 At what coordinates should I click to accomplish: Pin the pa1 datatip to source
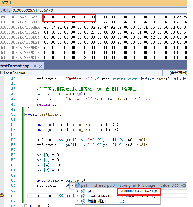tap(183, 185)
